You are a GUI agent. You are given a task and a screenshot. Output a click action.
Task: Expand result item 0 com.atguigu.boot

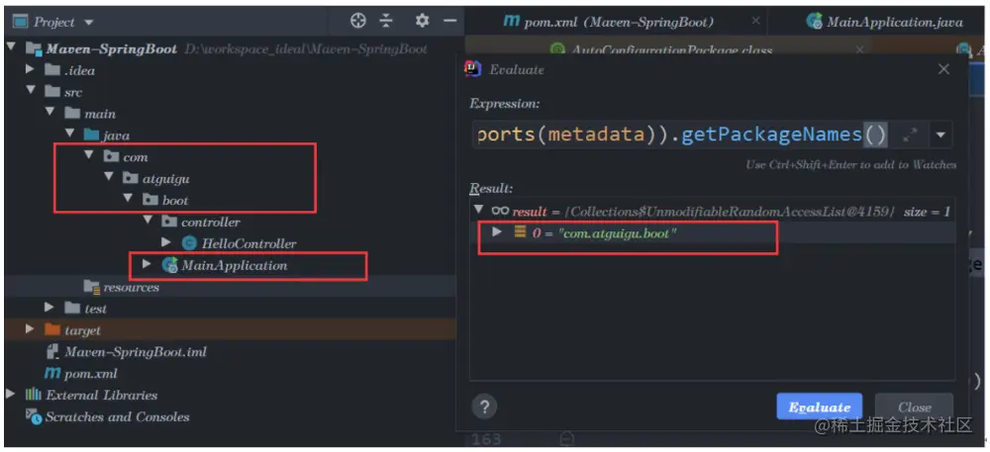pos(497,232)
